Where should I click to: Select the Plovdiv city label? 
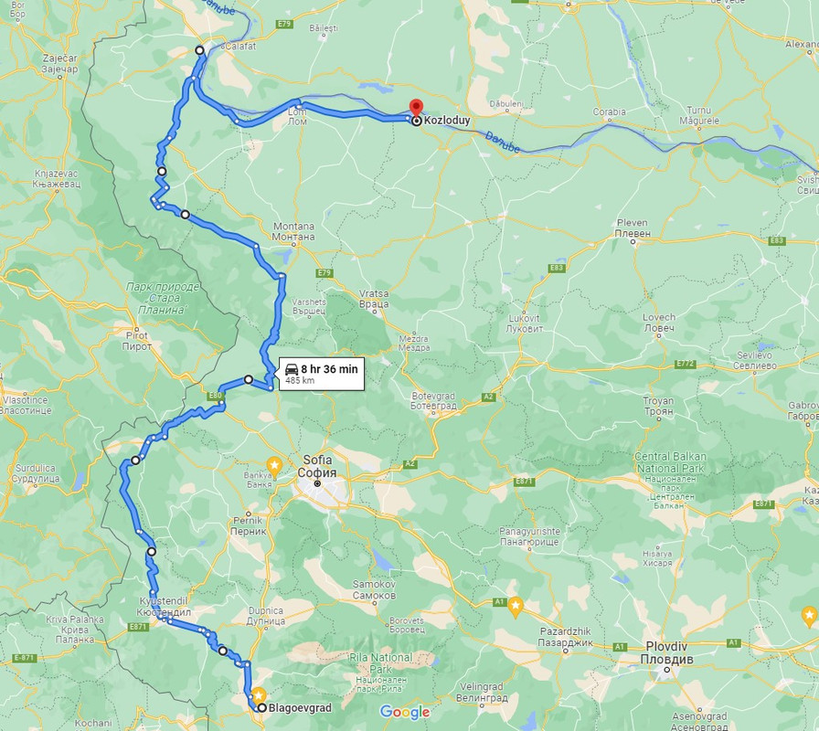pos(666,652)
